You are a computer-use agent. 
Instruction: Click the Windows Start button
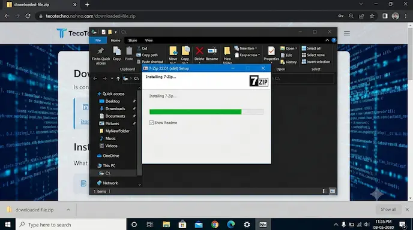click(x=8, y=225)
